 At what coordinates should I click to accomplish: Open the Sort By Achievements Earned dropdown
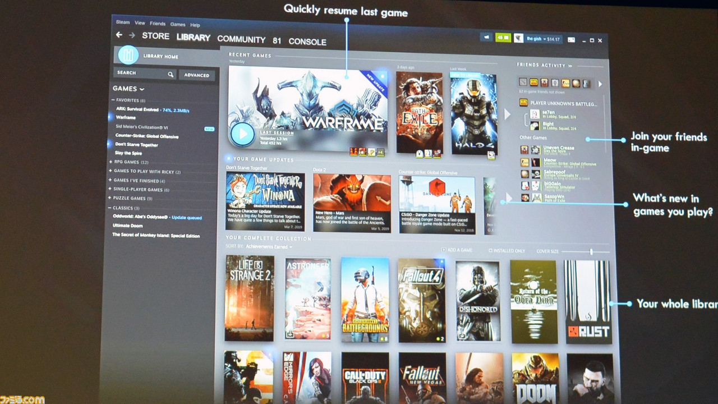pos(268,247)
